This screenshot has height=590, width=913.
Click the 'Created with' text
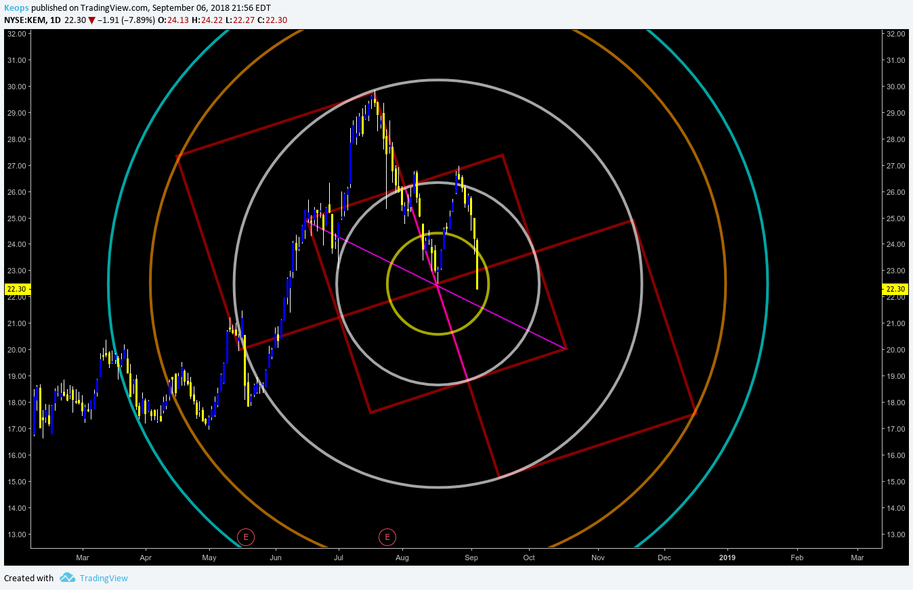(x=28, y=578)
